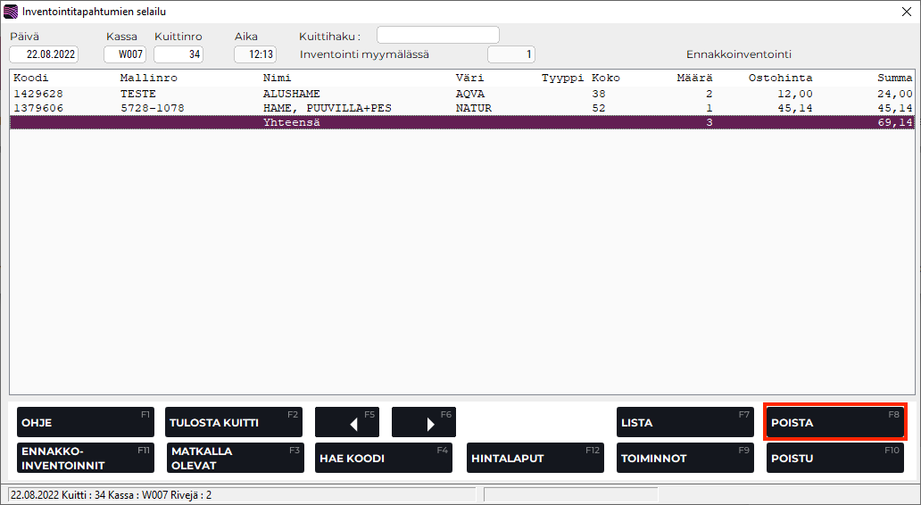
Task: Open HINTALAPUT price labels button
Action: [535, 458]
